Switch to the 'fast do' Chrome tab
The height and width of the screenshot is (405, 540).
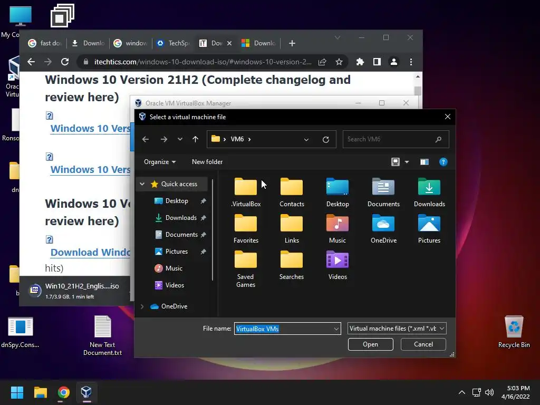point(45,43)
